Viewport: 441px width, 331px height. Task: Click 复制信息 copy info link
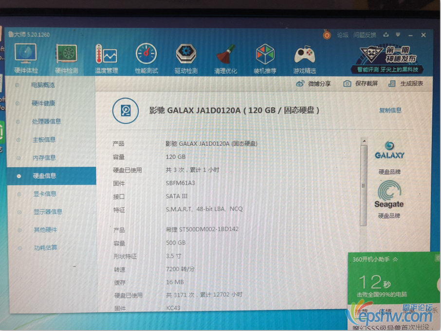(x=390, y=110)
